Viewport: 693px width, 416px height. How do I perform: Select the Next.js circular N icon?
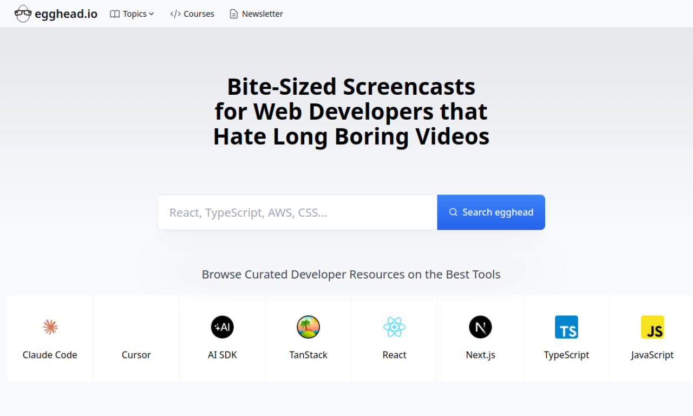480,327
